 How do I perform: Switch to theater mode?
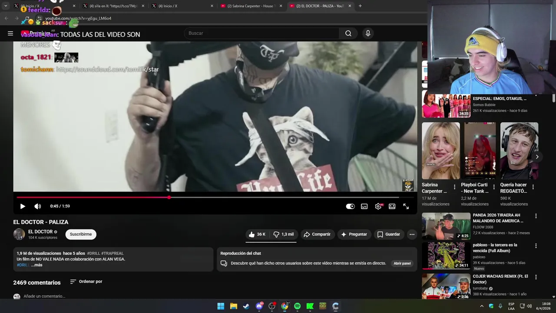[x=392, y=206]
